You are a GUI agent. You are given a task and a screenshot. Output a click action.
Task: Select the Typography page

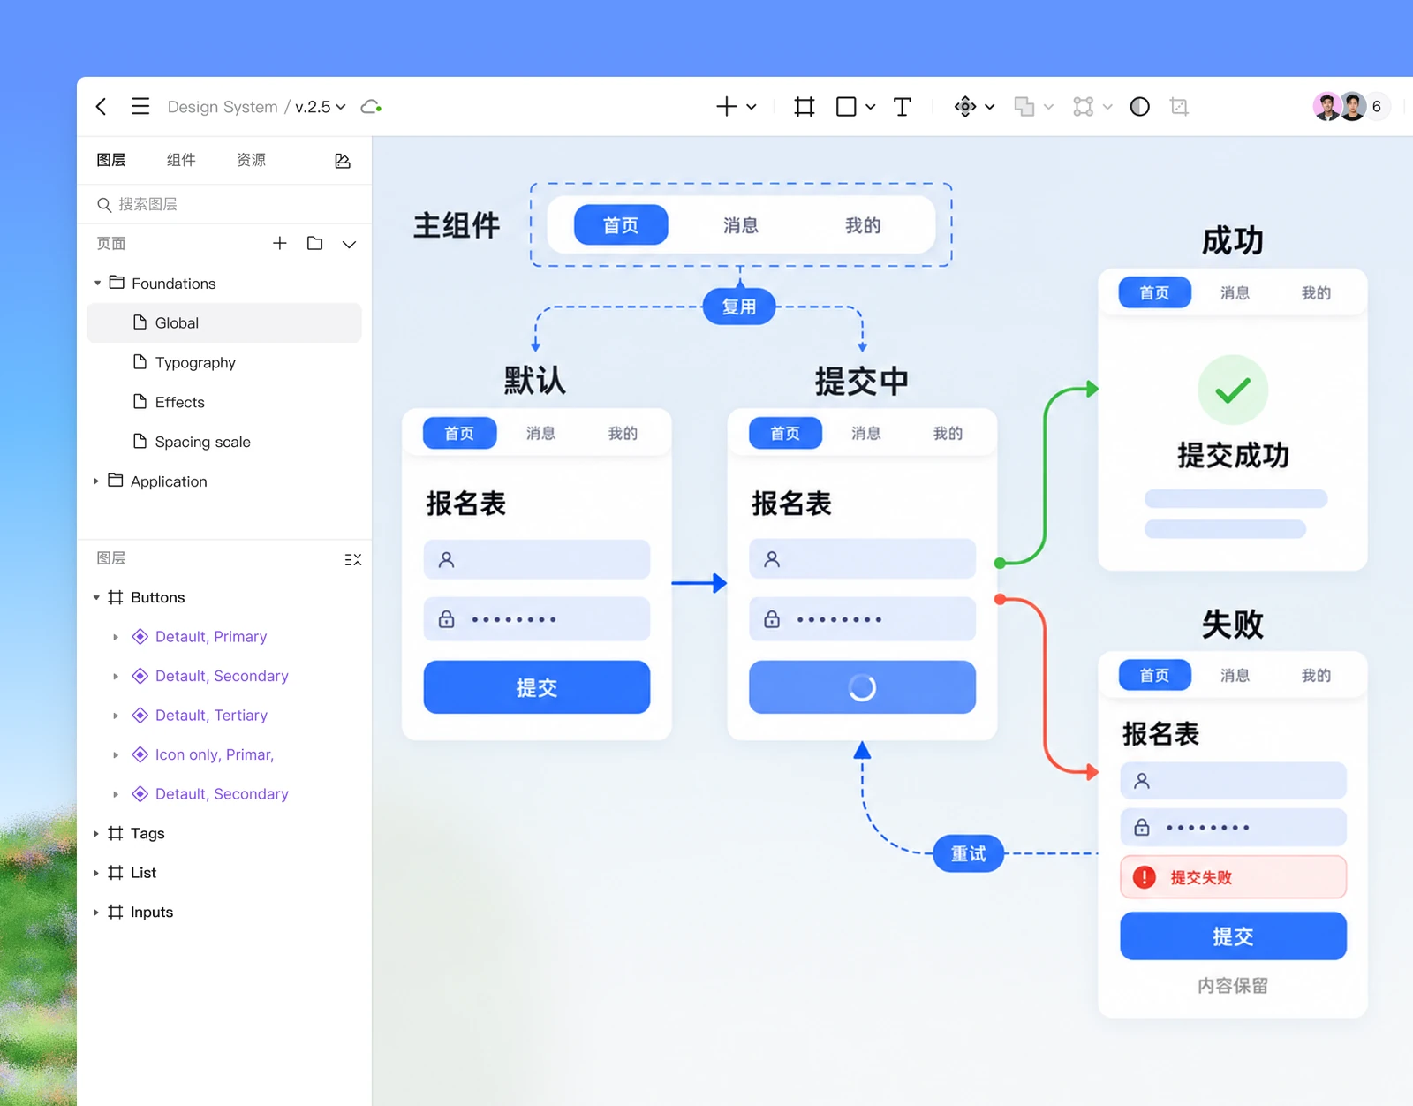(224, 362)
